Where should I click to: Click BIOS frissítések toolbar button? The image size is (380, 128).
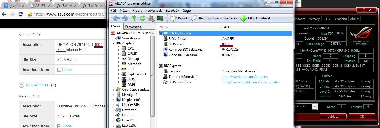(256, 18)
